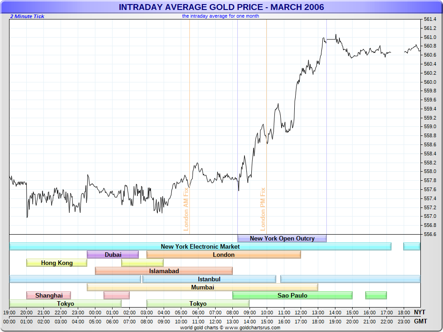
Task: Click '09:00' in the NYT time row
Action: pyautogui.click(x=250, y=313)
